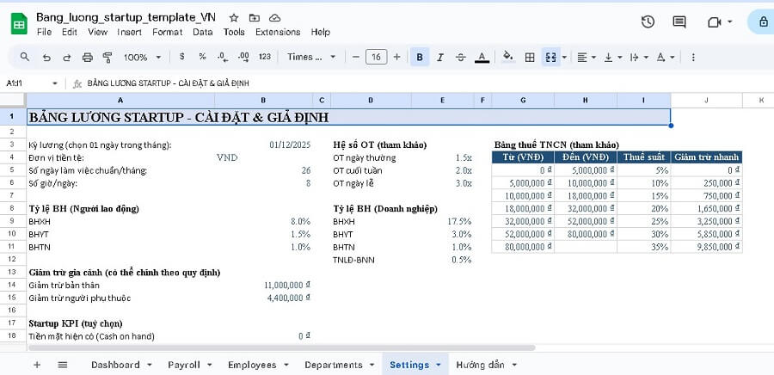Open the Help menu

click(321, 32)
